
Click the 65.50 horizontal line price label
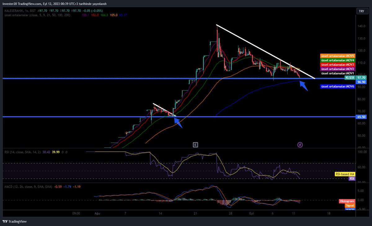tap(361, 117)
